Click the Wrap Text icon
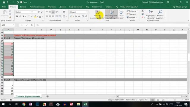Image resolution: width=190 pixels, height=107 pixels. [64, 12]
